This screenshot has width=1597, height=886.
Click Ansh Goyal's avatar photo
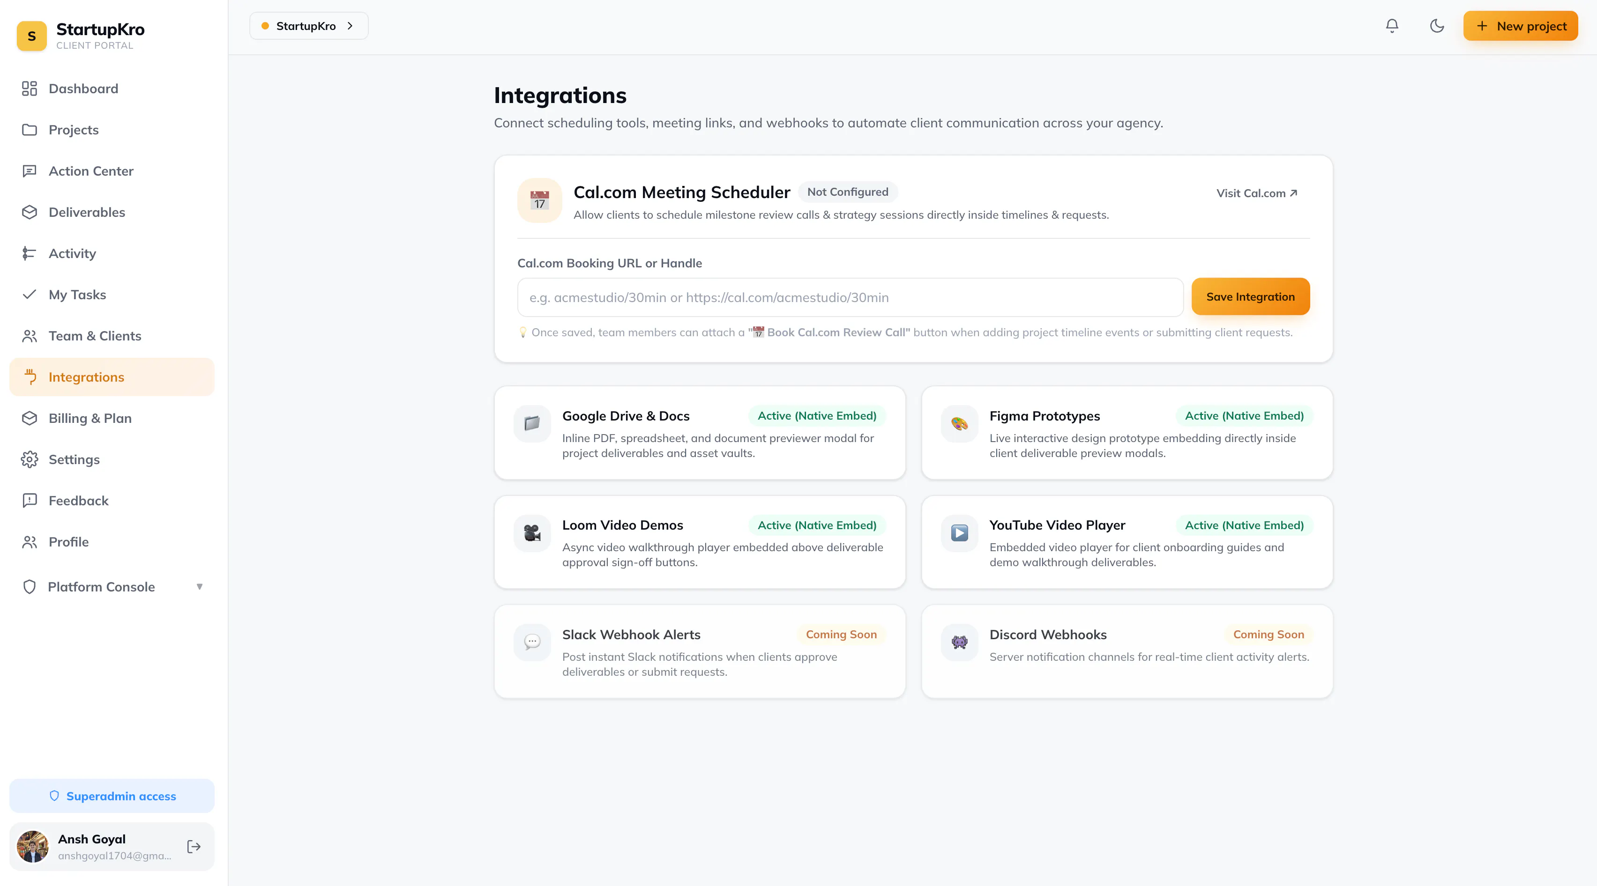[x=32, y=846]
